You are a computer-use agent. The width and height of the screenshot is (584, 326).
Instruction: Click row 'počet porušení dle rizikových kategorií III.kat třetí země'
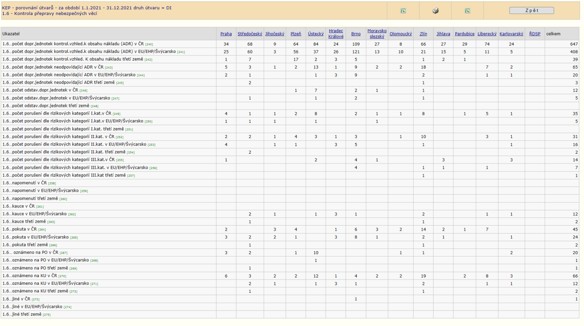[x=69, y=175]
